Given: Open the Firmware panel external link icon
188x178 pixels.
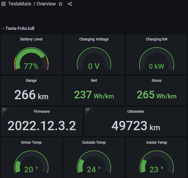Looking at the screenshot, I should pyautogui.click(x=4, y=110).
